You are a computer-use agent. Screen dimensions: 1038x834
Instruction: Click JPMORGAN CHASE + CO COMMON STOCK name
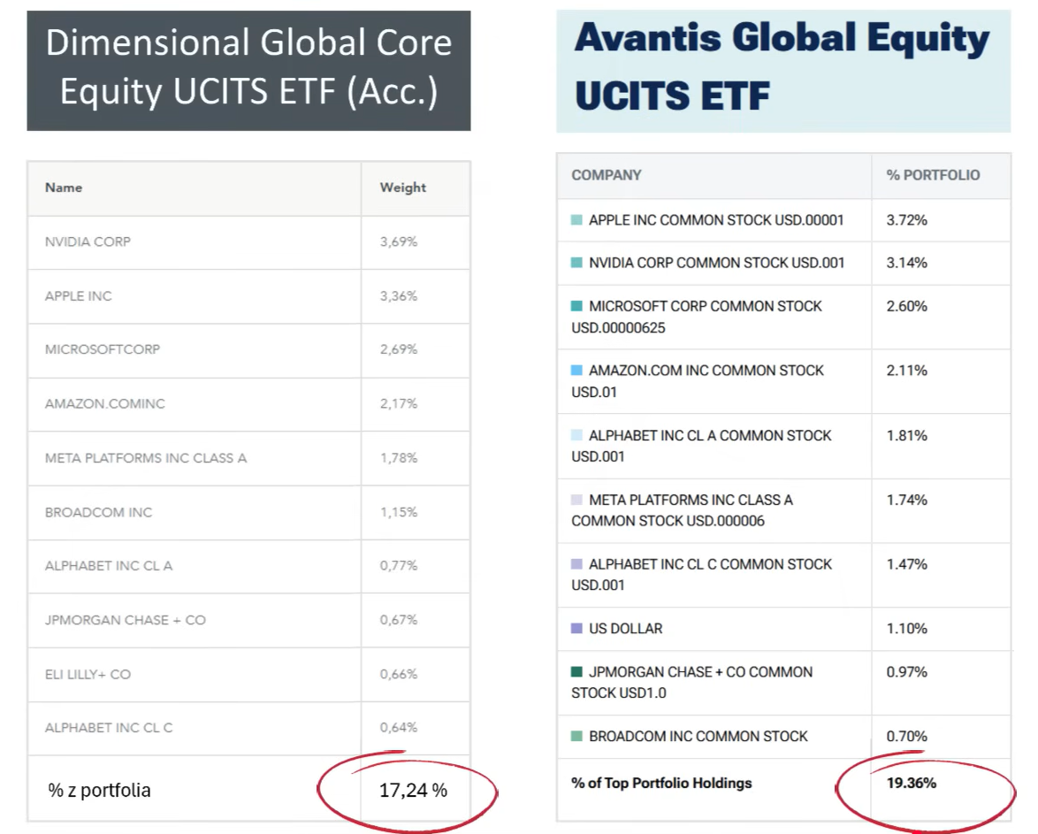691,682
